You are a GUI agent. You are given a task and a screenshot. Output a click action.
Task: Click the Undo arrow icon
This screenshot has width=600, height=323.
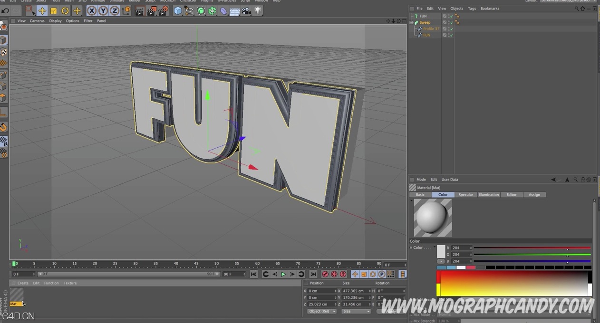(5, 10)
